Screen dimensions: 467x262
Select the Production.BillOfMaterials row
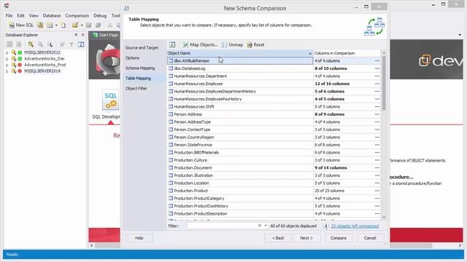pos(240,152)
